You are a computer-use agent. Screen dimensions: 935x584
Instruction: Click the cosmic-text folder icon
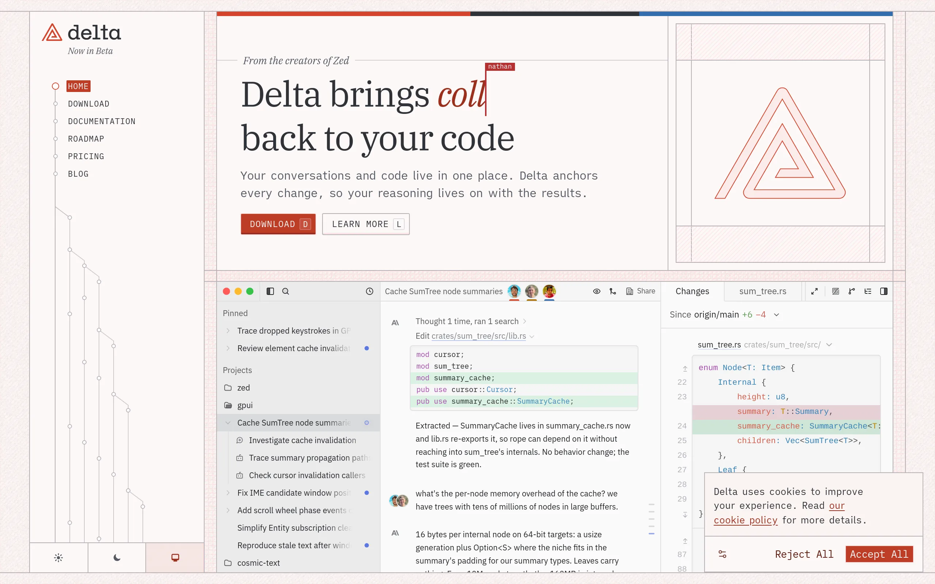[x=228, y=563]
